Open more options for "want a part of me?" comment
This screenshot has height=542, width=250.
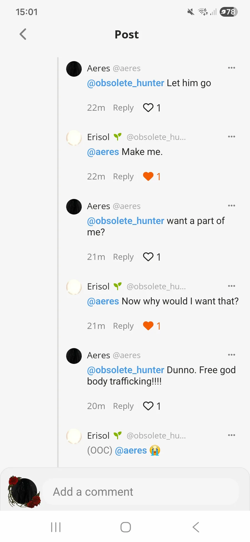click(x=231, y=206)
